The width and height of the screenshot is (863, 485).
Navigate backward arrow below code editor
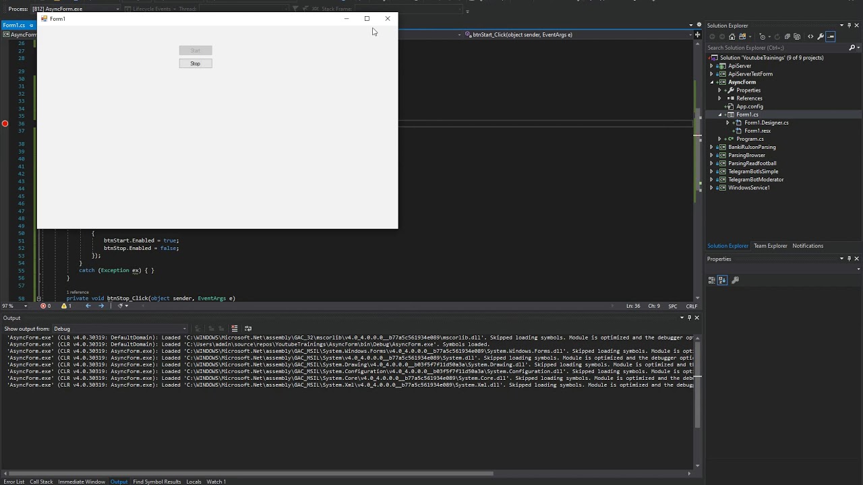coord(88,306)
